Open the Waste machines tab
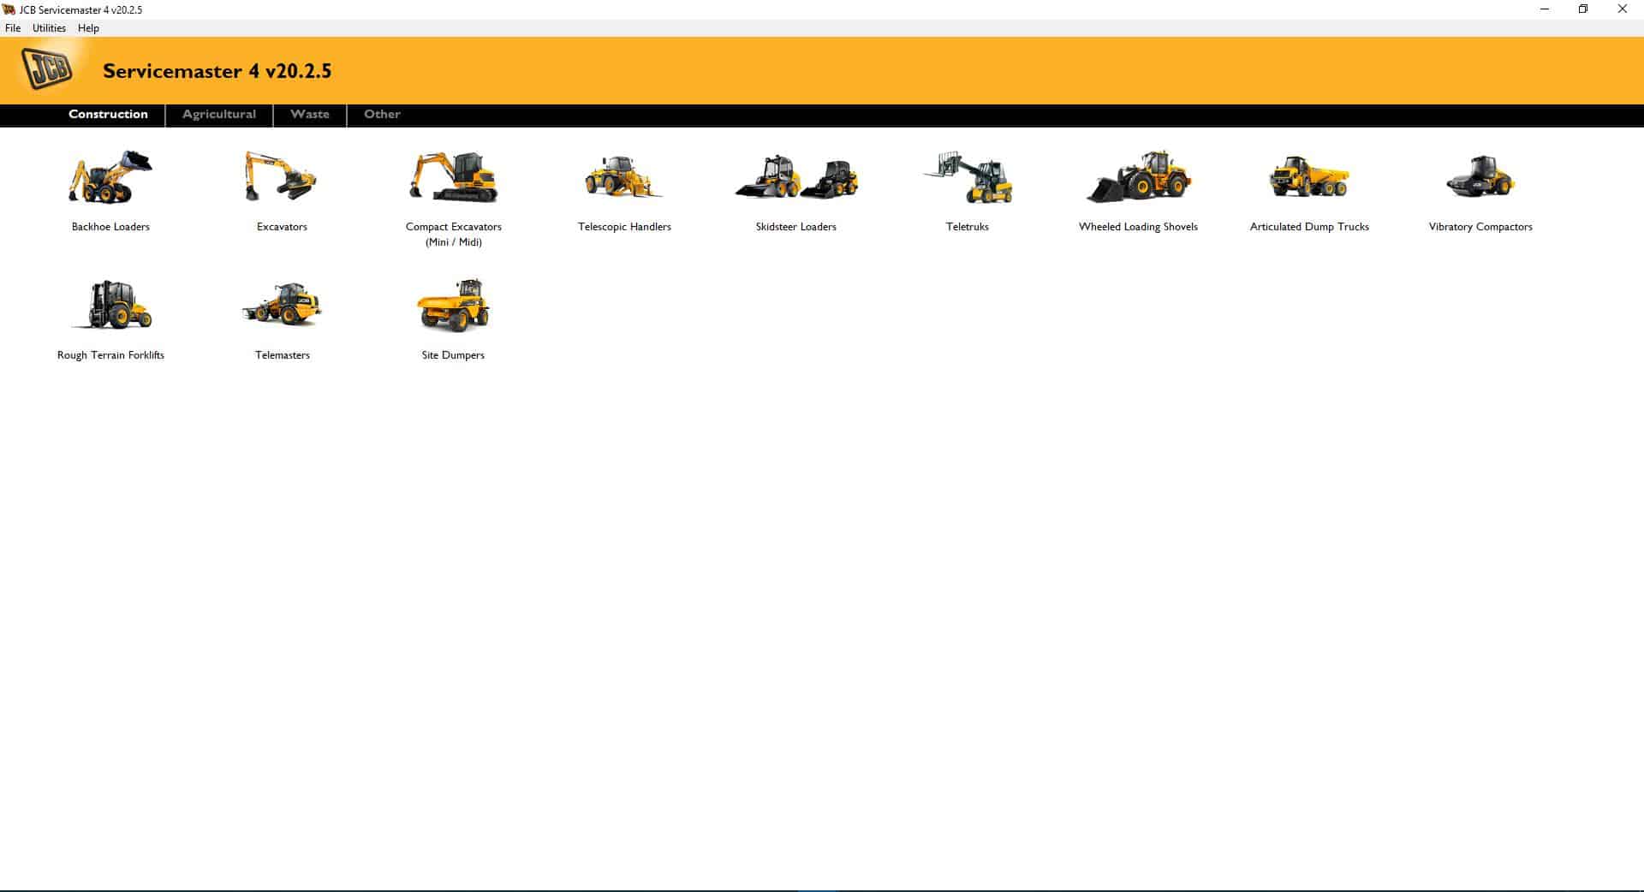The image size is (1644, 892). [x=310, y=114]
